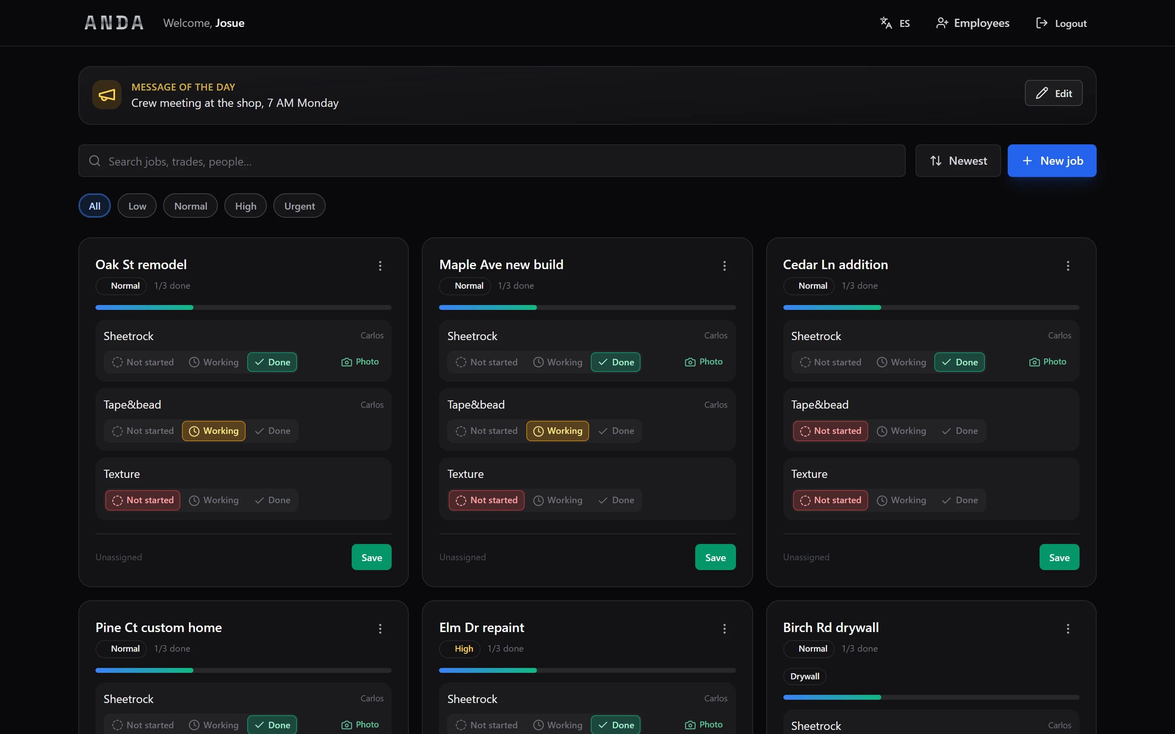Set Cedar Ln Tape&bead to Working
The image size is (1175, 734).
click(x=902, y=431)
